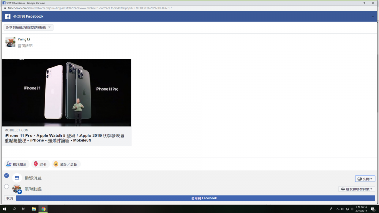Click the Cancel button at bottom left
379x213 pixels.
[x=9, y=198]
